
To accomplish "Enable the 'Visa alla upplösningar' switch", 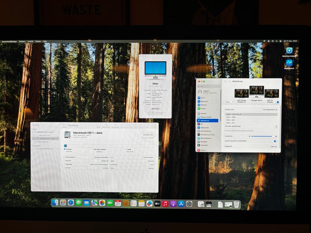I will pos(276,126).
